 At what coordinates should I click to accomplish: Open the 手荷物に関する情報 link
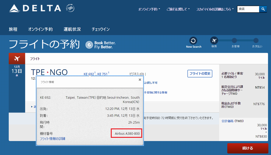[155, 92]
